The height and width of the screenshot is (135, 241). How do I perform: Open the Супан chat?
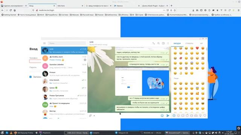(64, 89)
